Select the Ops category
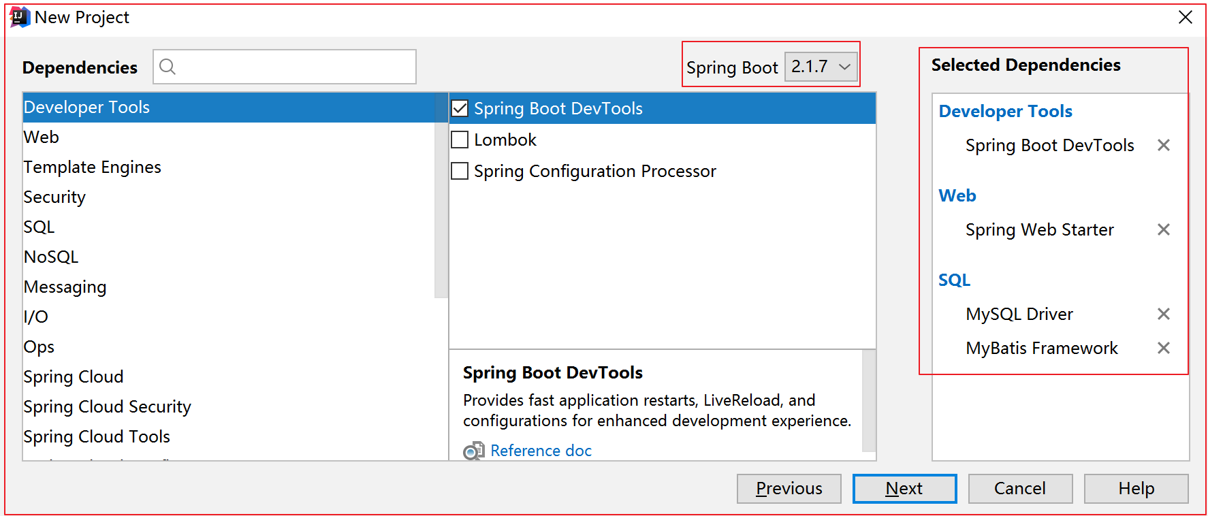1208x516 pixels. [x=229, y=347]
